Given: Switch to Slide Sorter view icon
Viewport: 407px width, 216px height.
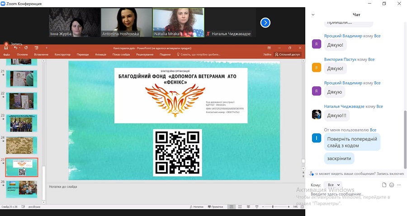Looking at the screenshot, I should [240, 207].
